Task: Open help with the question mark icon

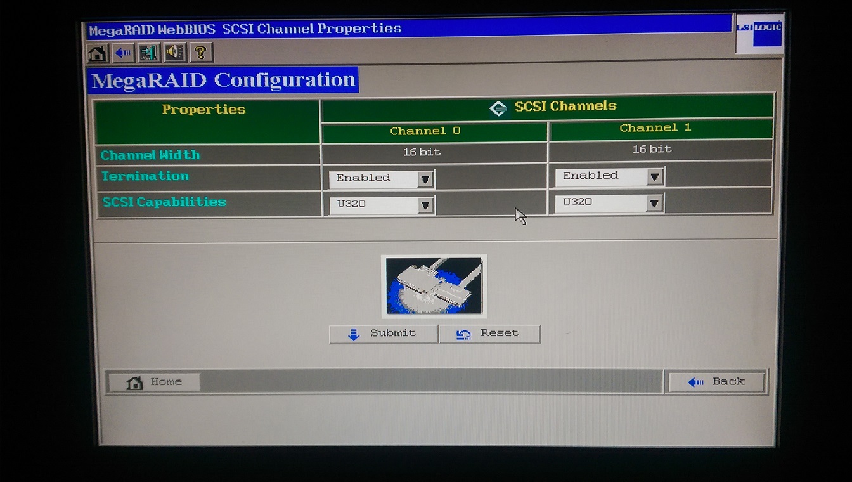Action: tap(200, 52)
